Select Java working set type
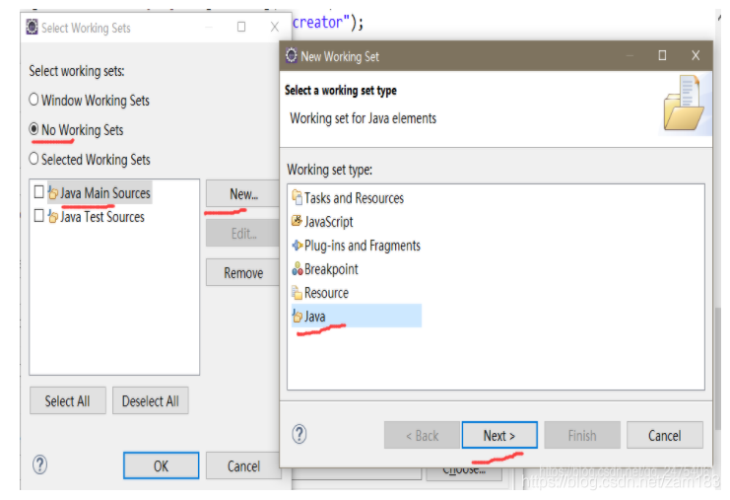 point(357,316)
